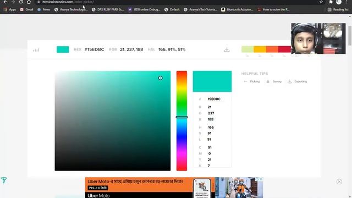Open the GDB online Debugger bookmark
Viewport: 352px width, 198px height.
coord(144,9)
